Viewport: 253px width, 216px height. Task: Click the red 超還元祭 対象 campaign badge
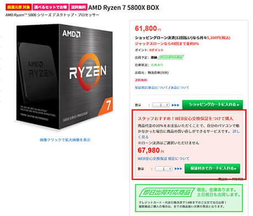19,7
